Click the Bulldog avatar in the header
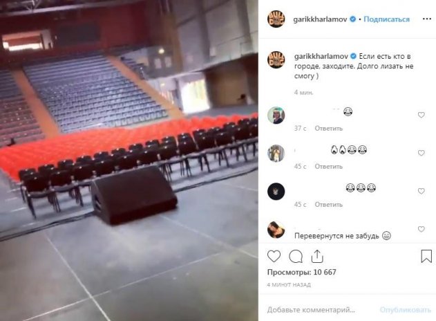 (x=276, y=19)
